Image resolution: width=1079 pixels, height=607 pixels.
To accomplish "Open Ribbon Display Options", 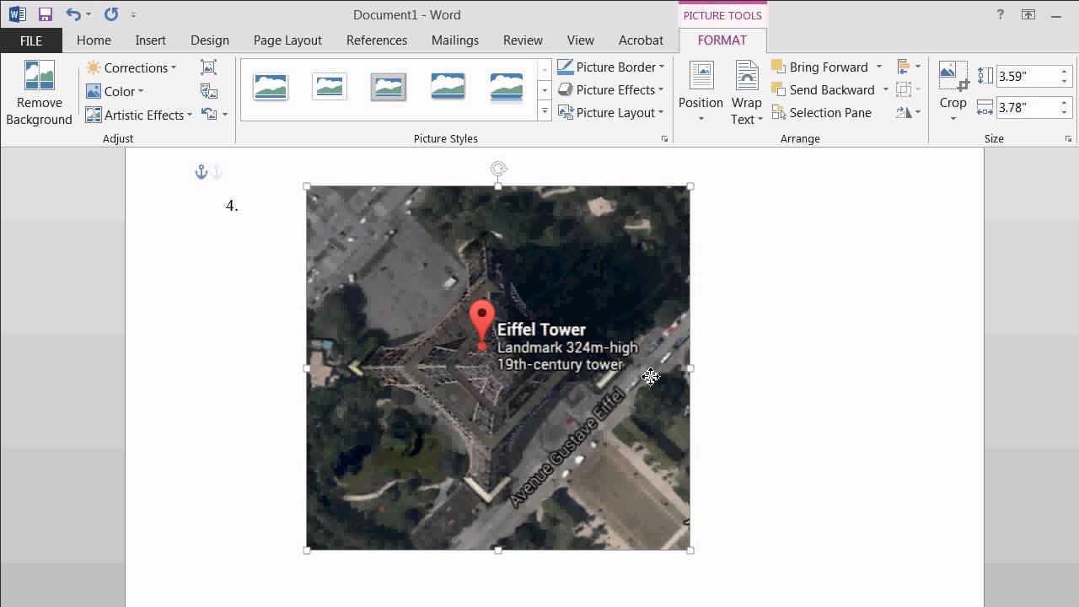I will tap(1028, 14).
